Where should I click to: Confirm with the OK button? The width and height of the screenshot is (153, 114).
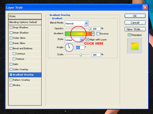click(x=135, y=16)
